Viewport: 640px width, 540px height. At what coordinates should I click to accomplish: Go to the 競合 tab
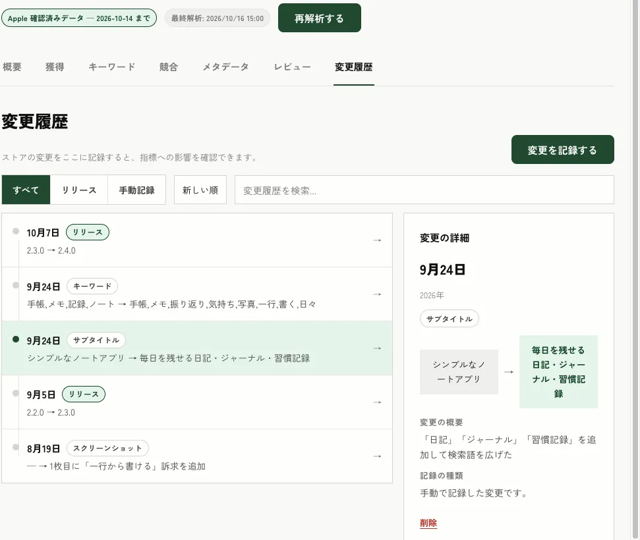point(169,67)
